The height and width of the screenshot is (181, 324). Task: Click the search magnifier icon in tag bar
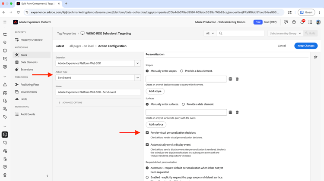[220, 34]
